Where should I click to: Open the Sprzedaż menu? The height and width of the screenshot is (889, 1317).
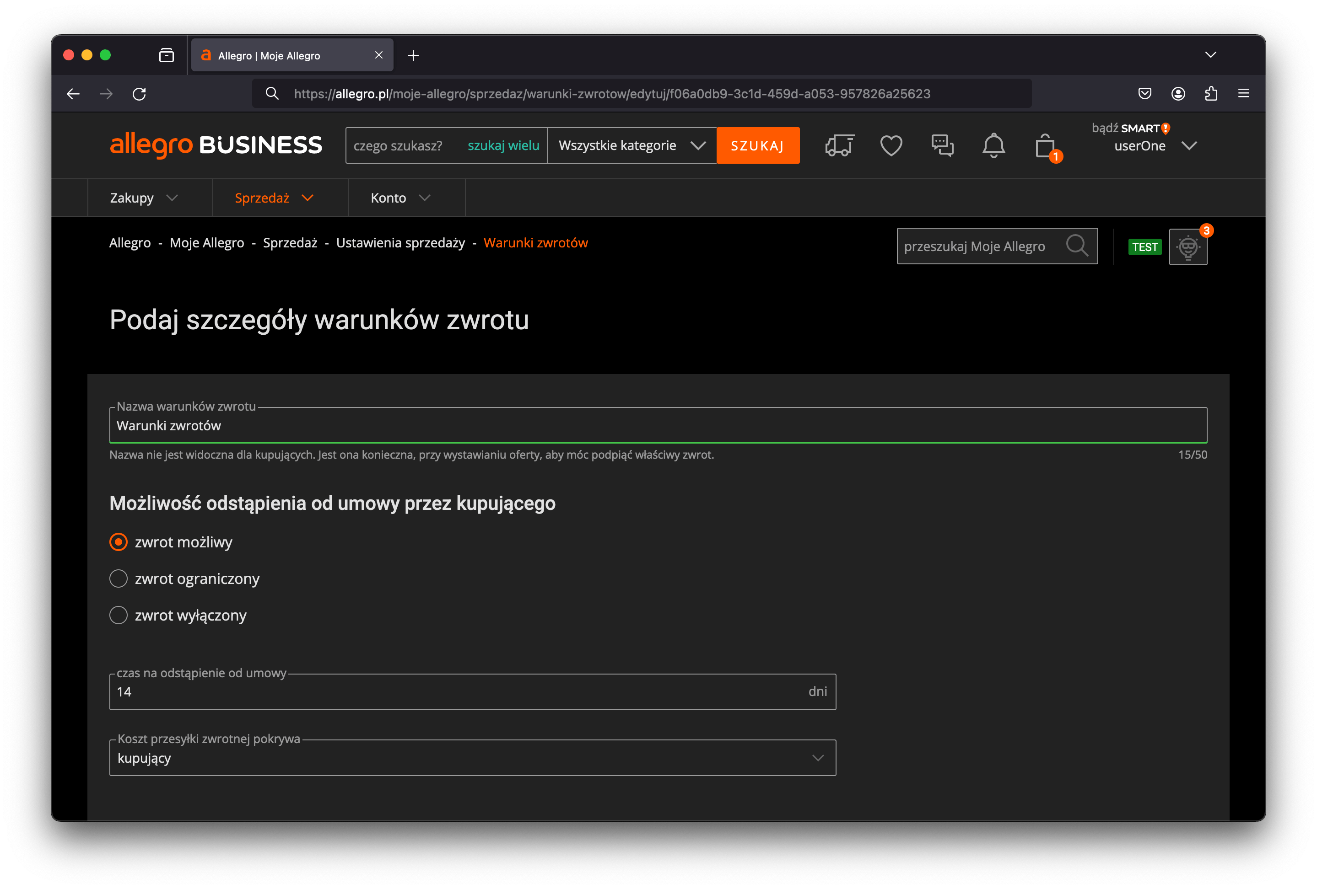tap(274, 198)
